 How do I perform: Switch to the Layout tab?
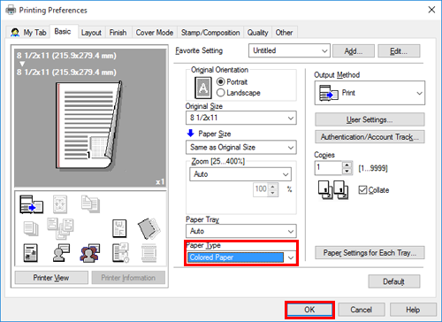pyautogui.click(x=91, y=33)
